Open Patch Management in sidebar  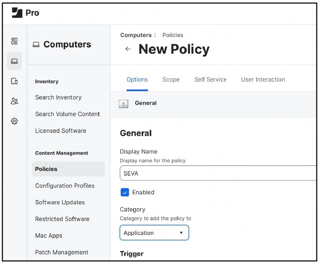[x=62, y=253]
